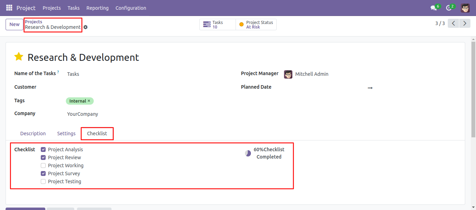Image resolution: width=476 pixels, height=210 pixels.
Task: Go to next record arrow
Action: [x=465, y=23]
